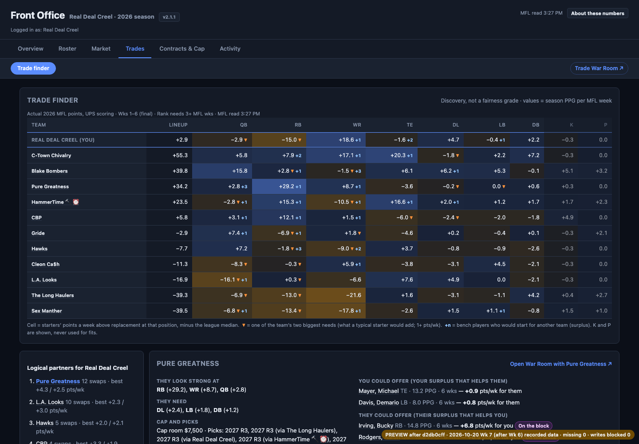Click the On the block badge

pyautogui.click(x=533, y=426)
